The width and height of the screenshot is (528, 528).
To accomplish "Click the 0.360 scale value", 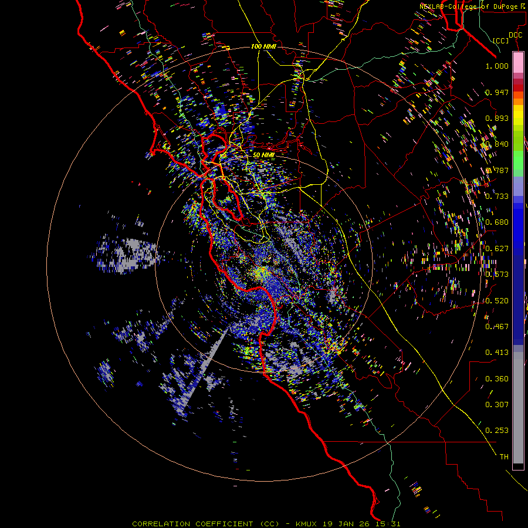I will (x=497, y=378).
